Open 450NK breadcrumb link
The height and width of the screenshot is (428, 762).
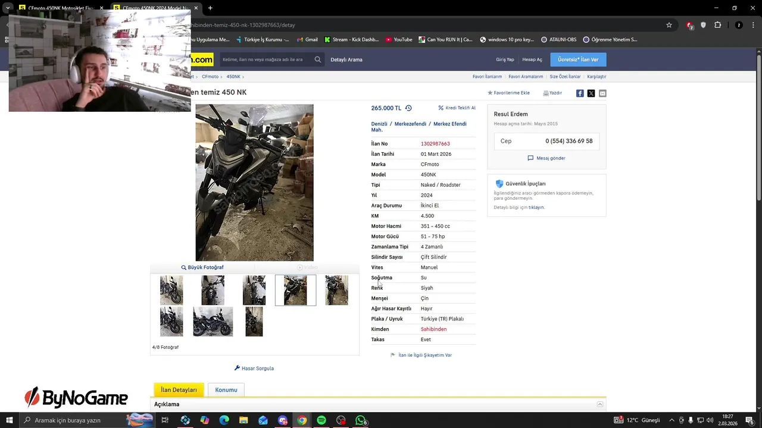coord(233,77)
